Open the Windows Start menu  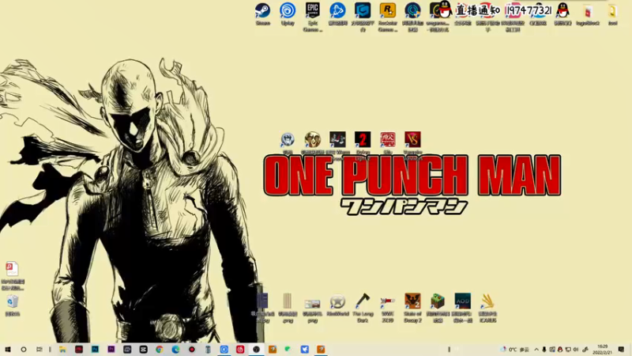8,350
